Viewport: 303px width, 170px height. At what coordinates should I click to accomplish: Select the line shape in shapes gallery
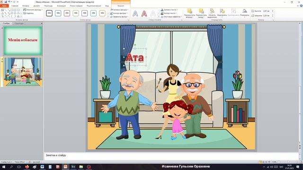coord(6,10)
